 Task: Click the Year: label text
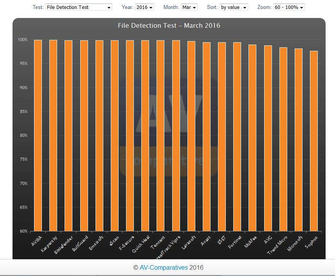(x=127, y=7)
